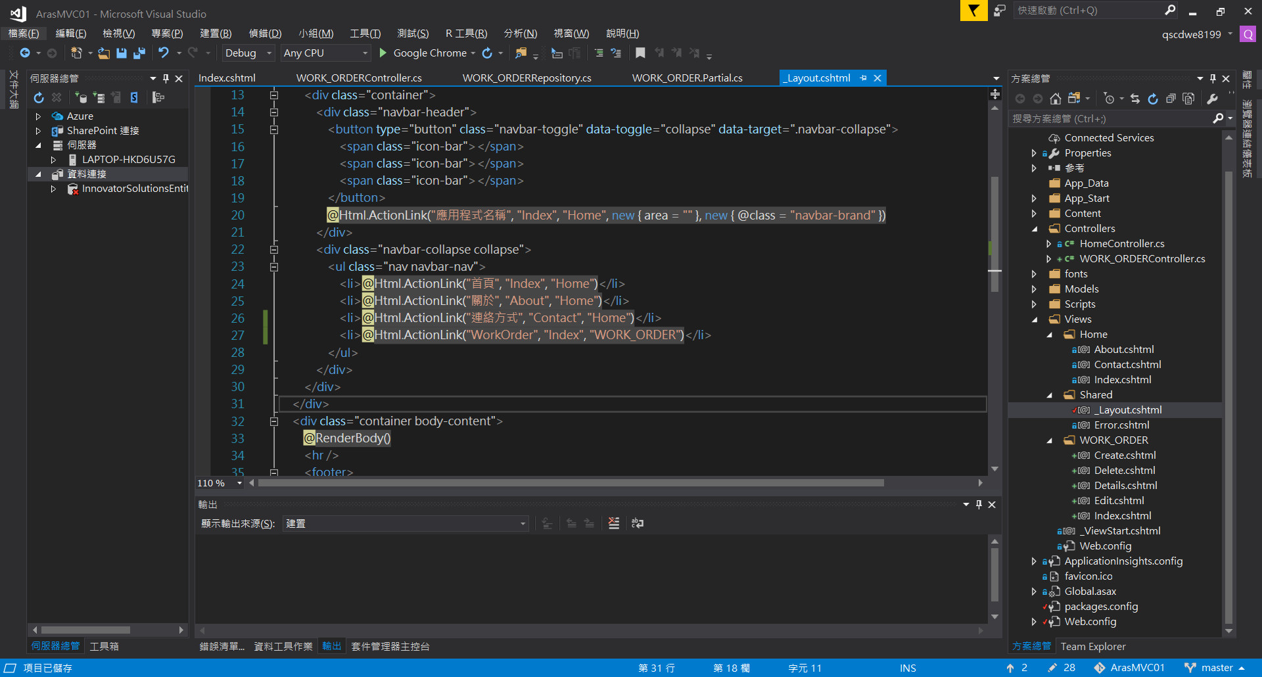Click the bookmark toggle icon in toolbar
Viewport: 1262px width, 677px height.
640,53
